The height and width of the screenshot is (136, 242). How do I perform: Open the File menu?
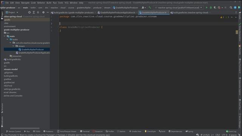(7, 3)
